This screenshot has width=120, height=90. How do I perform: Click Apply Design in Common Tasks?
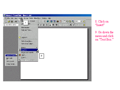11,64
